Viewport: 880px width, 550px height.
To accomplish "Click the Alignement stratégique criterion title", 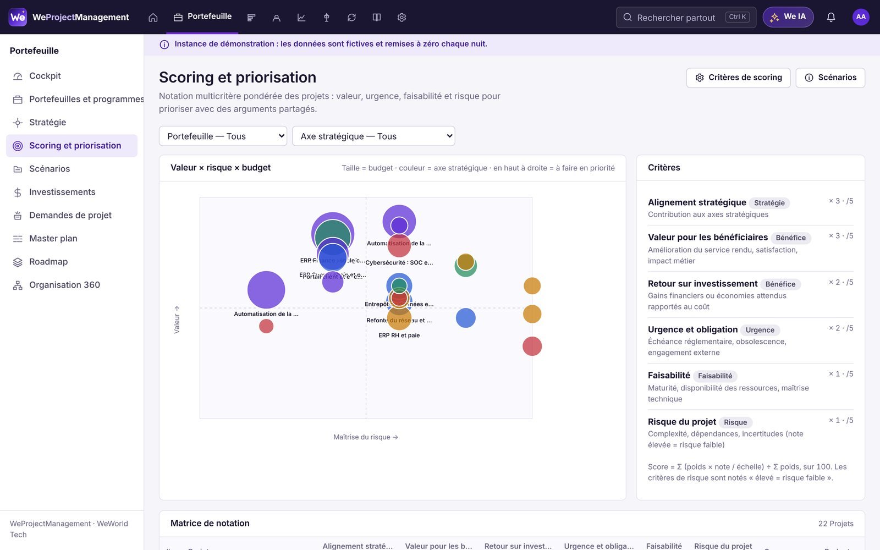I will (x=697, y=202).
